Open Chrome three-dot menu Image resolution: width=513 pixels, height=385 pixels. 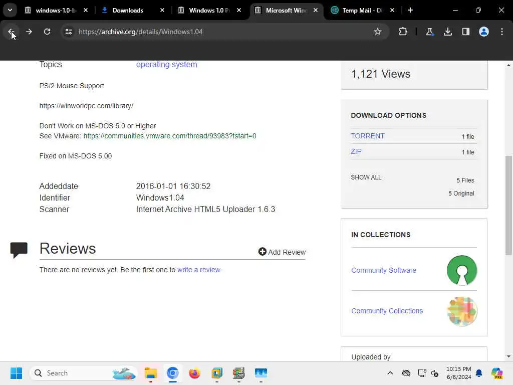pyautogui.click(x=502, y=32)
